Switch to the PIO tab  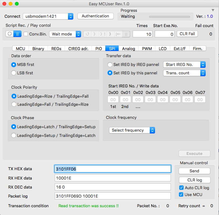[x=98, y=49]
